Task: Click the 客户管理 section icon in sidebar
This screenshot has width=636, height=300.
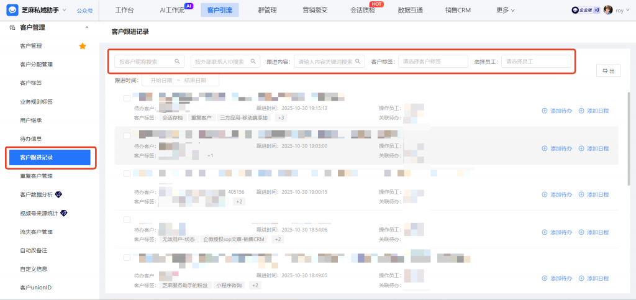Action: 11,27
